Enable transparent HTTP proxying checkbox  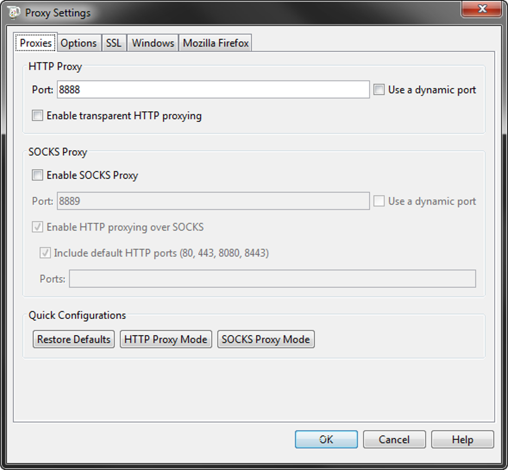point(37,116)
